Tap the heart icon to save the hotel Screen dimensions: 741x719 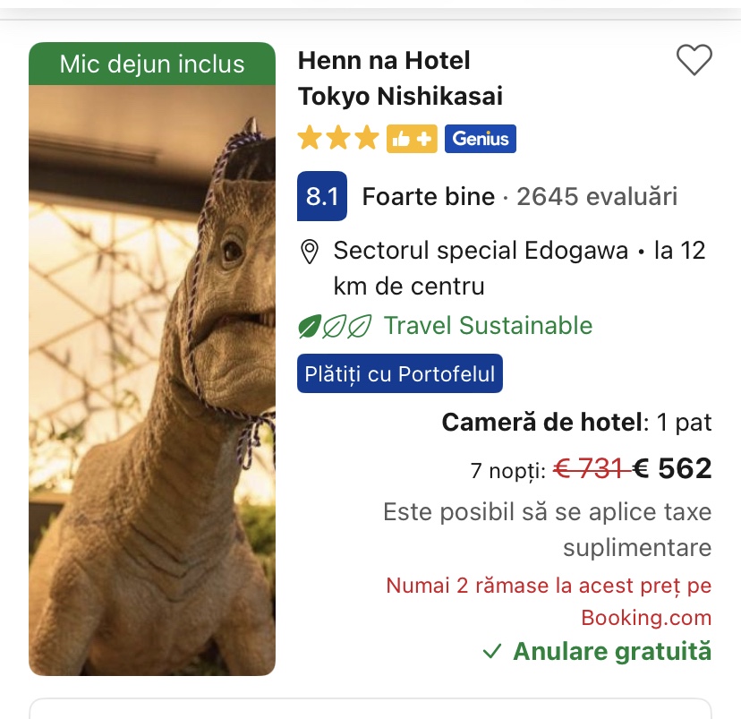[x=694, y=60]
